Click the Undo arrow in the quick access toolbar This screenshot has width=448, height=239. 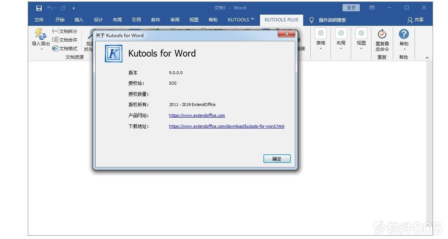click(50, 8)
